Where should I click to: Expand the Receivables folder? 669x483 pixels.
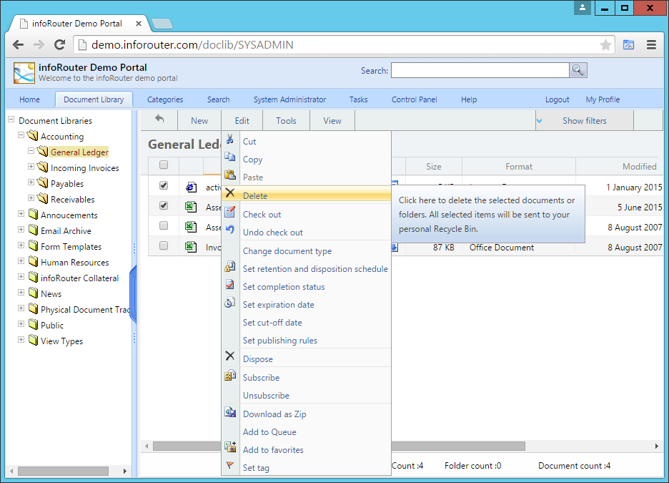(31, 198)
